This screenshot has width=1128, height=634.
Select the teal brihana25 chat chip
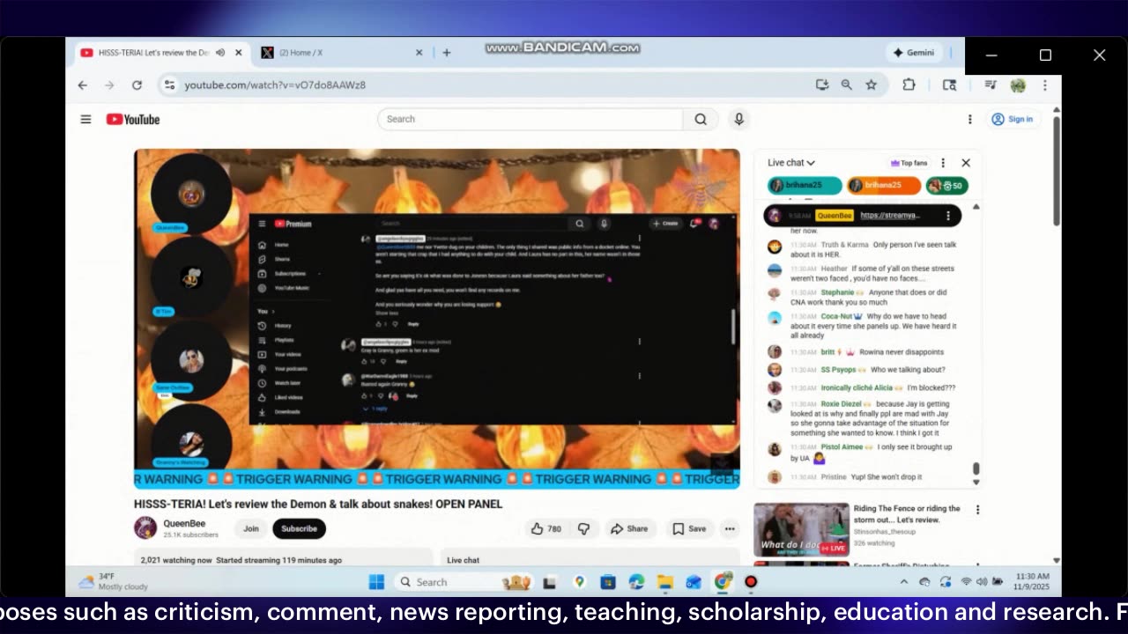tap(805, 186)
